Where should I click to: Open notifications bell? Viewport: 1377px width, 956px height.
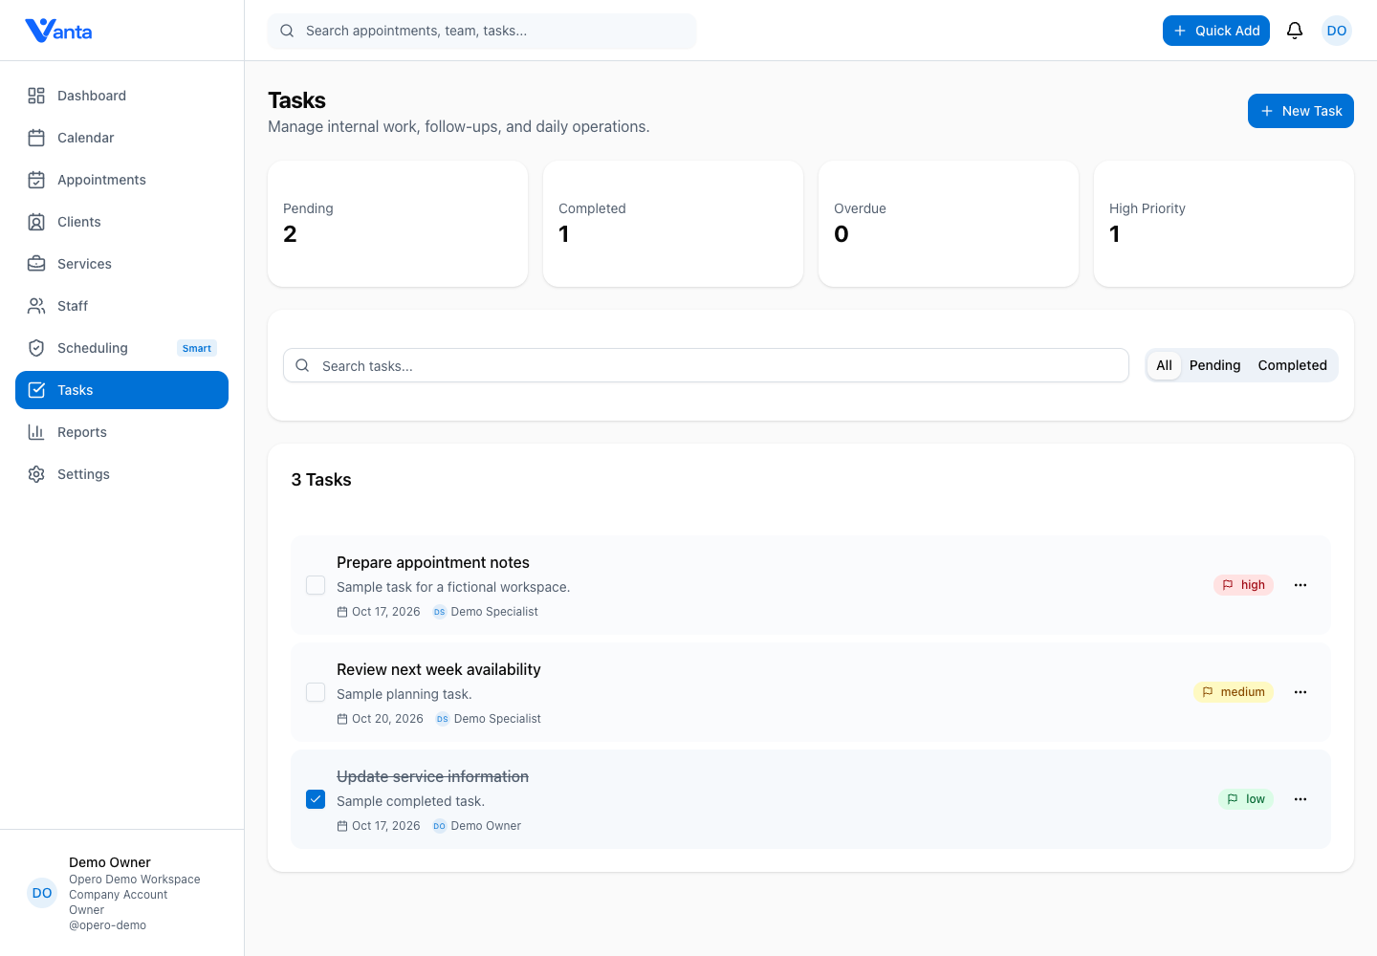[x=1295, y=31]
